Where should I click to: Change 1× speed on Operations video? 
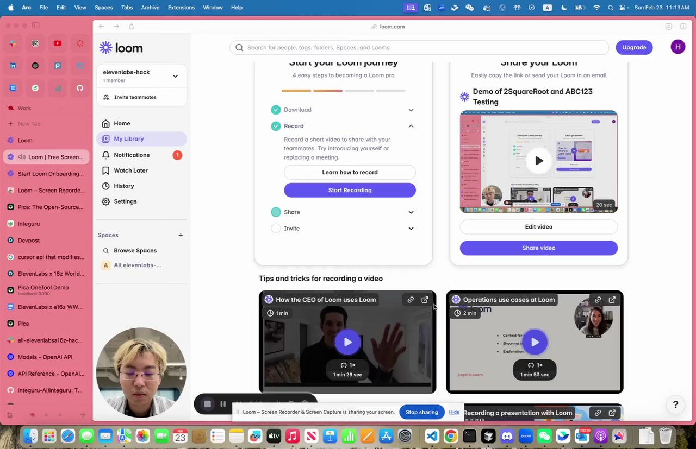click(535, 365)
